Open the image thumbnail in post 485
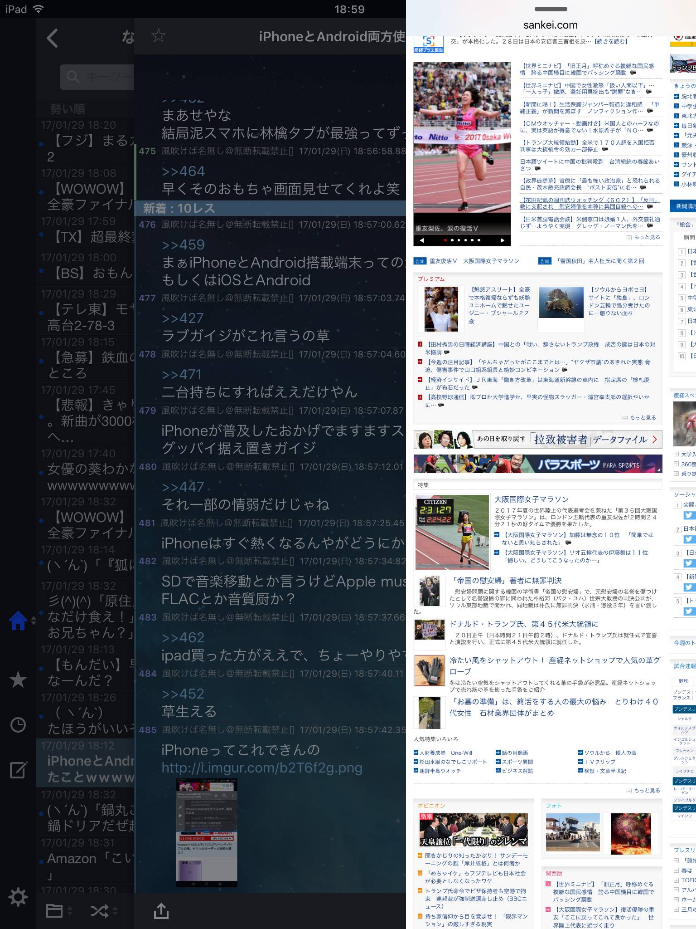This screenshot has height=929, width=696. pos(207,833)
